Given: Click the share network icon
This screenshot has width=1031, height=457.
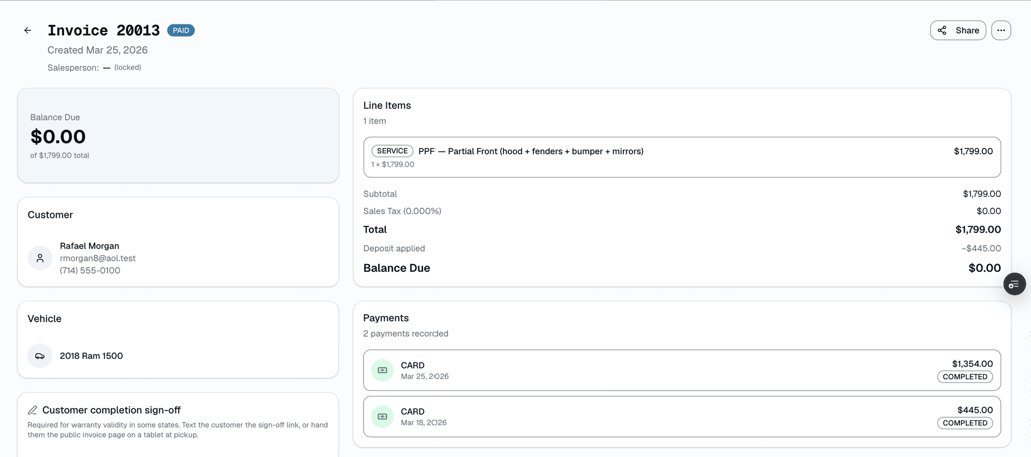Looking at the screenshot, I should click(x=942, y=30).
